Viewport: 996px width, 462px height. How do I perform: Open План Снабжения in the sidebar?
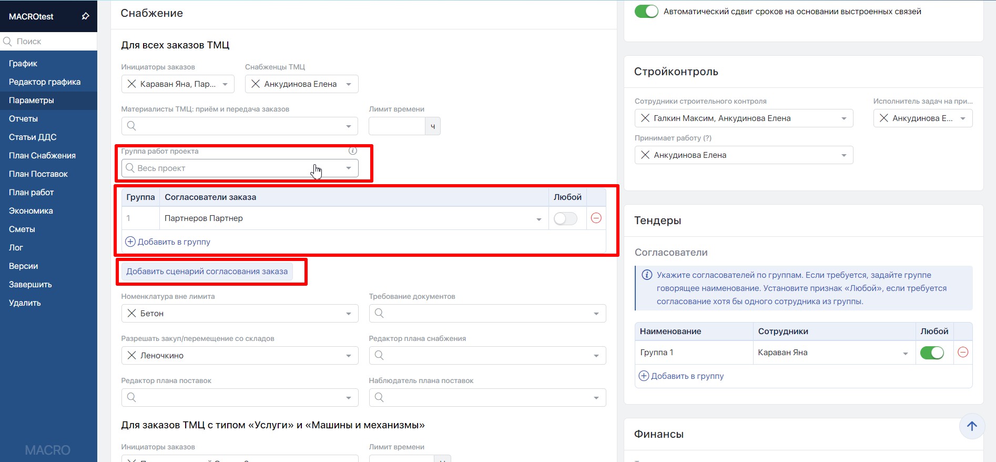[x=42, y=156]
